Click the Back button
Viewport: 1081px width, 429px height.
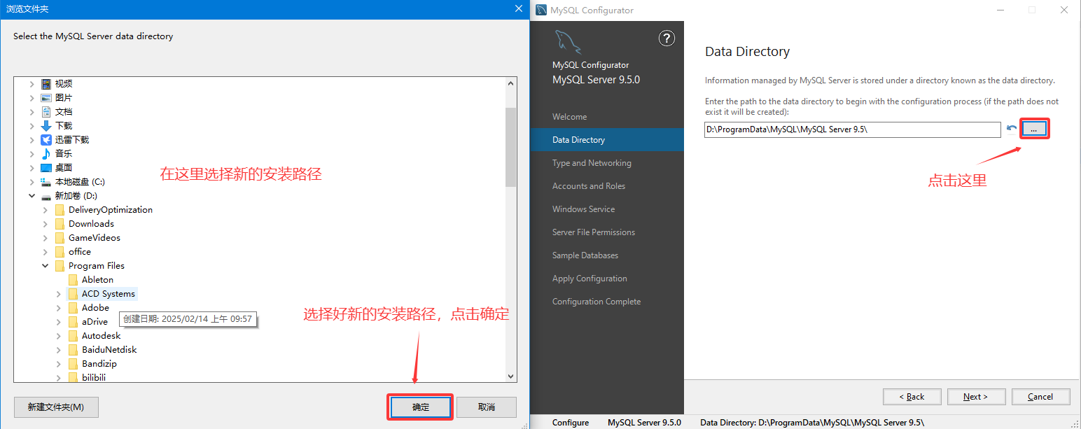tap(912, 397)
